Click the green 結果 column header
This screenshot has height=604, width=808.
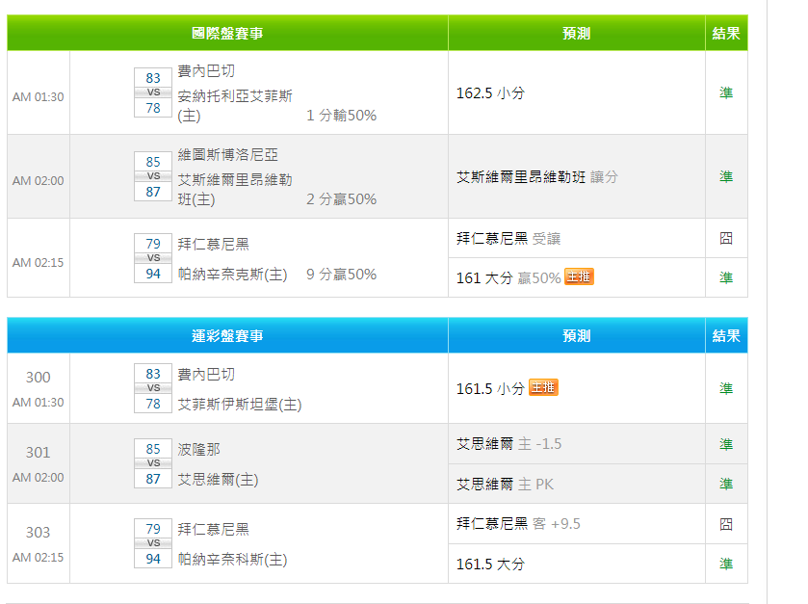[x=726, y=33]
